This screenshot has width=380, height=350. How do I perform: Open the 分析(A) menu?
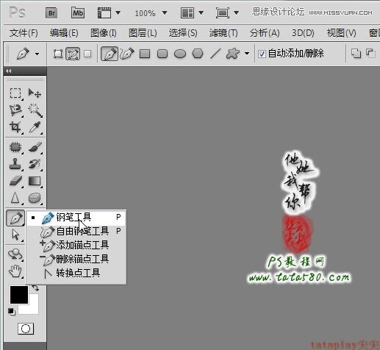[x=265, y=33]
